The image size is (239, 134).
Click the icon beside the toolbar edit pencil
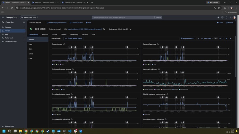tap(227, 38)
